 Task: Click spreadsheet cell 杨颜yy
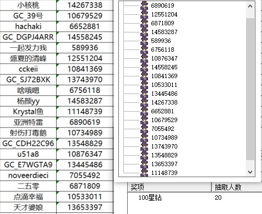28,101
